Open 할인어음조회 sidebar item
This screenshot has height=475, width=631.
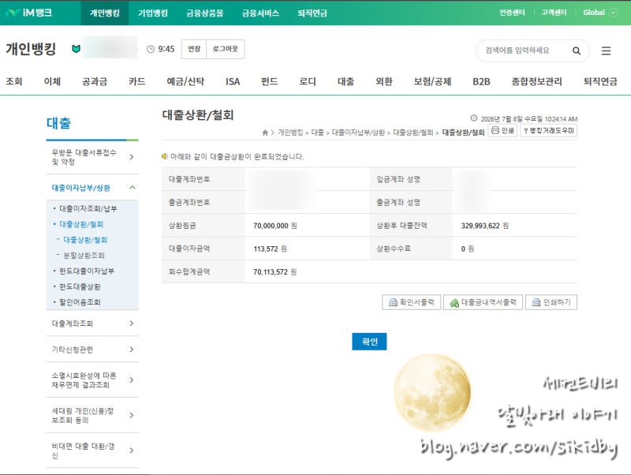[x=80, y=302]
